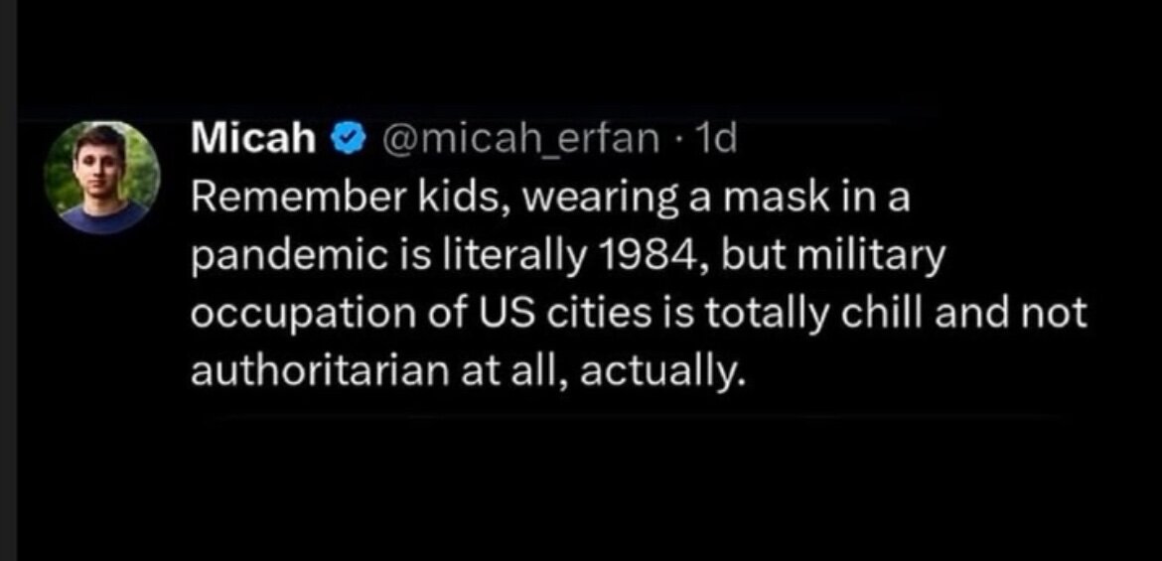Click the 1d timestamp
The width and height of the screenshot is (1162, 561).
[715, 141]
